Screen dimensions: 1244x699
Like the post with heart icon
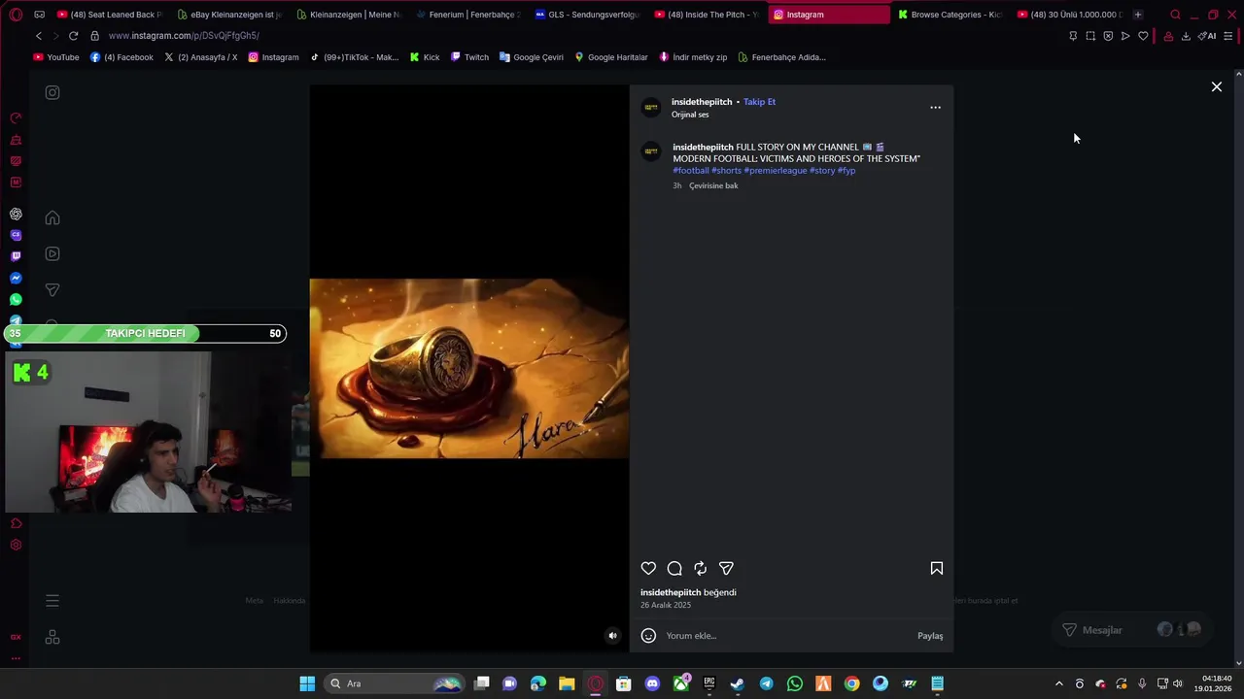click(648, 568)
